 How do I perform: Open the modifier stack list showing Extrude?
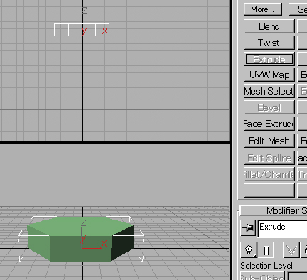pyautogui.click(x=282, y=228)
